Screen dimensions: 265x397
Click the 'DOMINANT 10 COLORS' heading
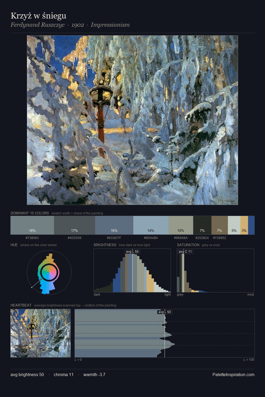coord(30,213)
